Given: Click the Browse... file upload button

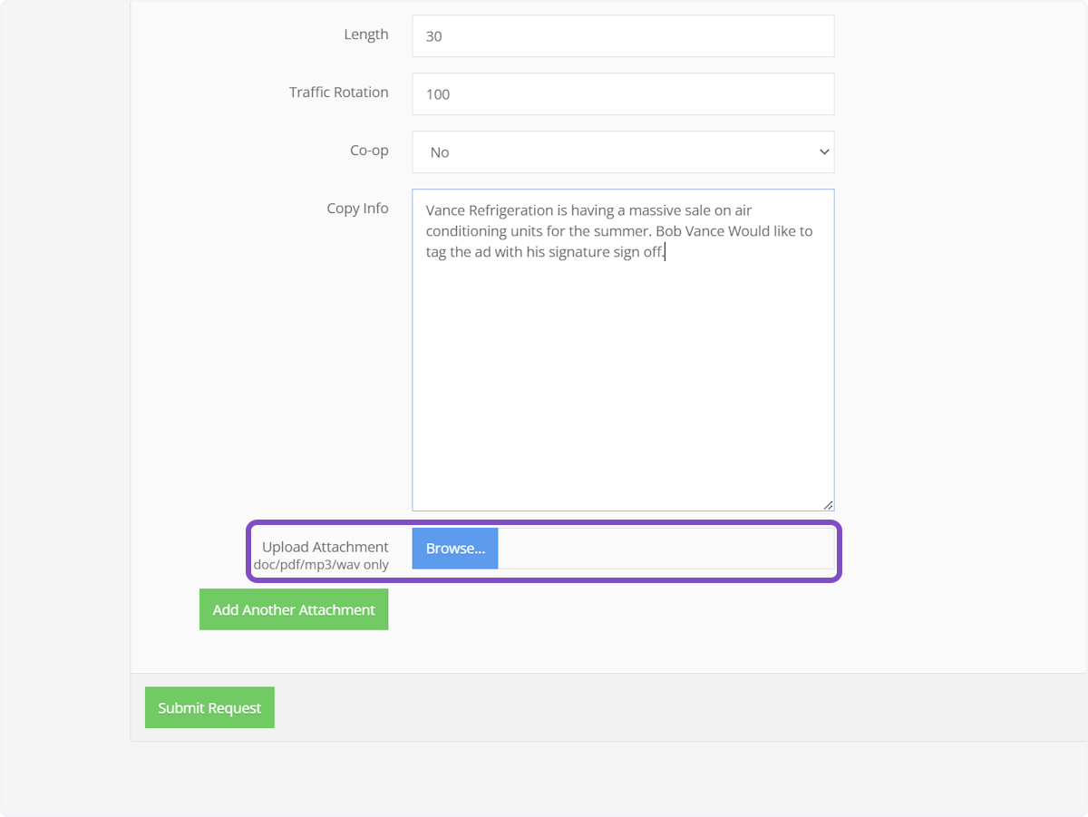Looking at the screenshot, I should coord(455,549).
